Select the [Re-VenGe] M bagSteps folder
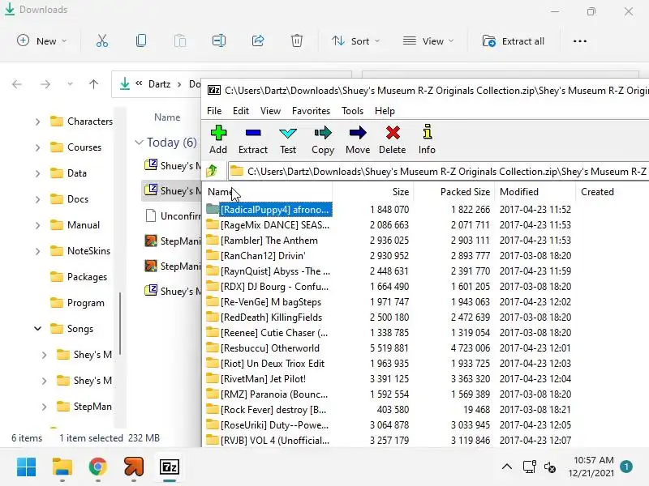 pos(271,302)
